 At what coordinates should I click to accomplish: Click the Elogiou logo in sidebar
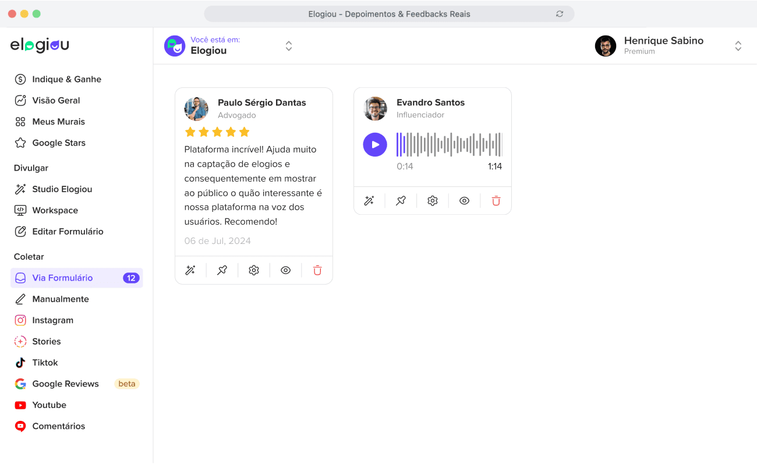[x=40, y=45]
